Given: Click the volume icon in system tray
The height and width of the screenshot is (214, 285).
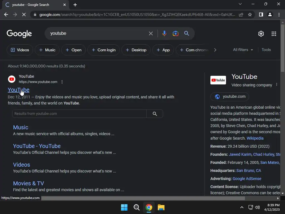Looking at the screenshot, I should click(257, 207).
